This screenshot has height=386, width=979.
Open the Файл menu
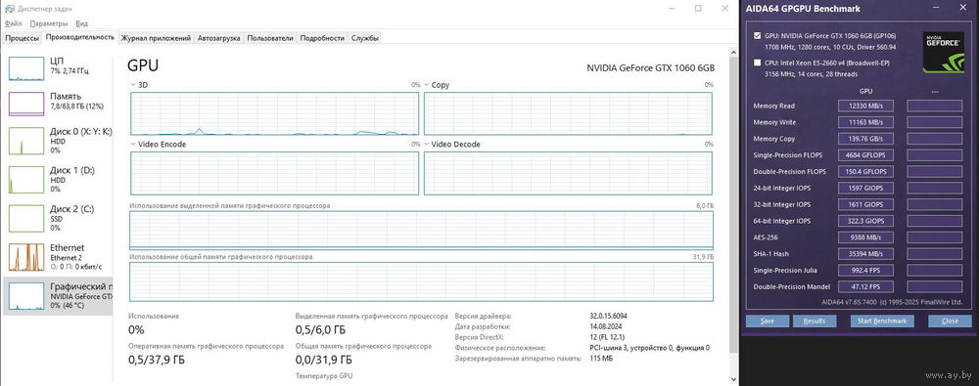tap(13, 23)
